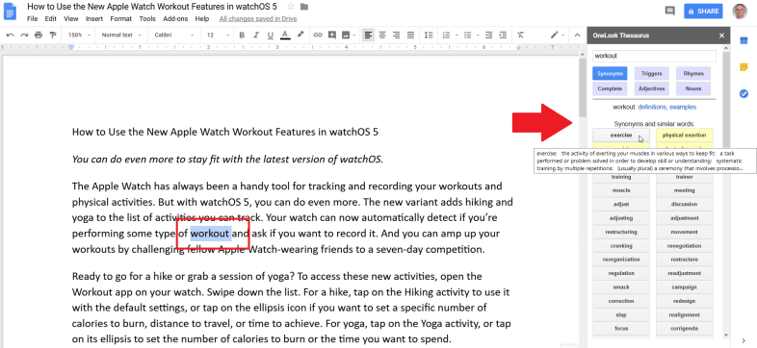Click the thesaurus search field
The width and height of the screenshot is (757, 348).
pos(654,56)
